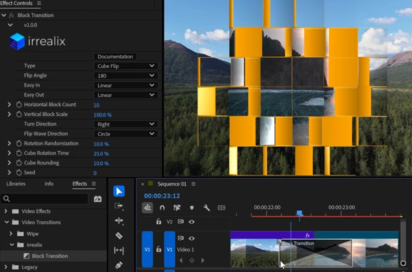
Task: Toggle animation stopwatch for Cube Rounding
Action: [19, 163]
